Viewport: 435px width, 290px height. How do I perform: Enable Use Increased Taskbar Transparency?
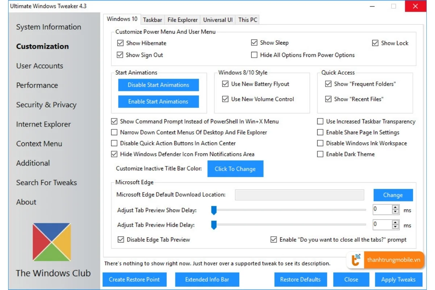tap(320, 121)
